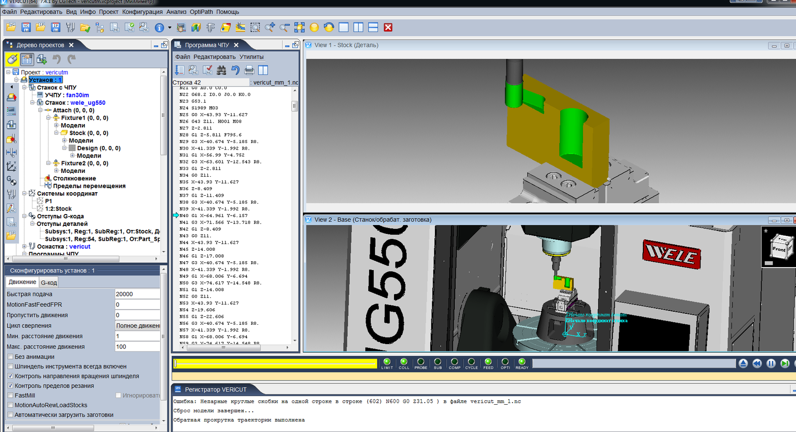The image size is (796, 432).
Task: Enable Автоматически загрузить заготовки checkbox
Action: click(10, 415)
